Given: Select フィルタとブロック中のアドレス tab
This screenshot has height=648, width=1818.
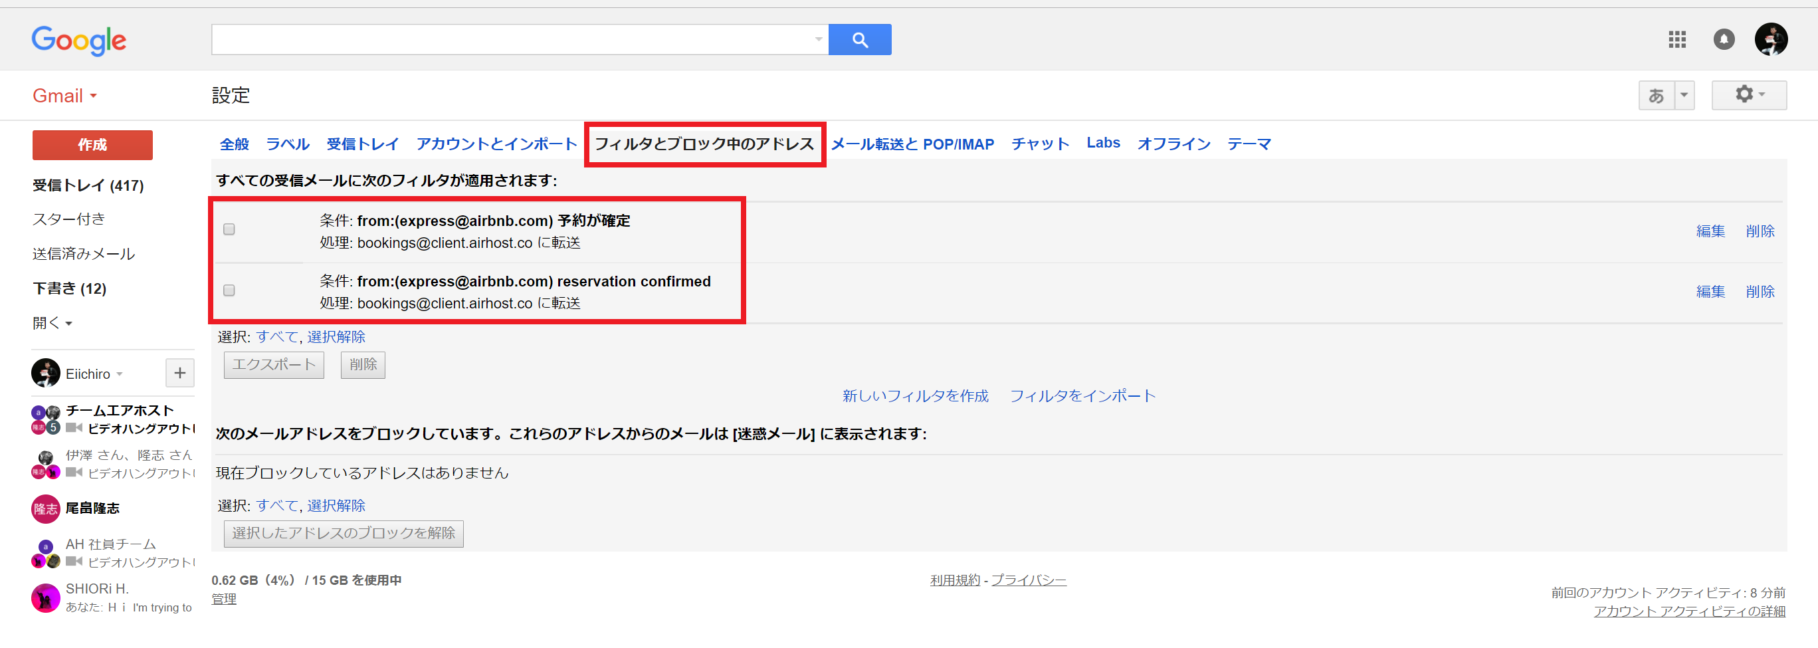Looking at the screenshot, I should (704, 144).
